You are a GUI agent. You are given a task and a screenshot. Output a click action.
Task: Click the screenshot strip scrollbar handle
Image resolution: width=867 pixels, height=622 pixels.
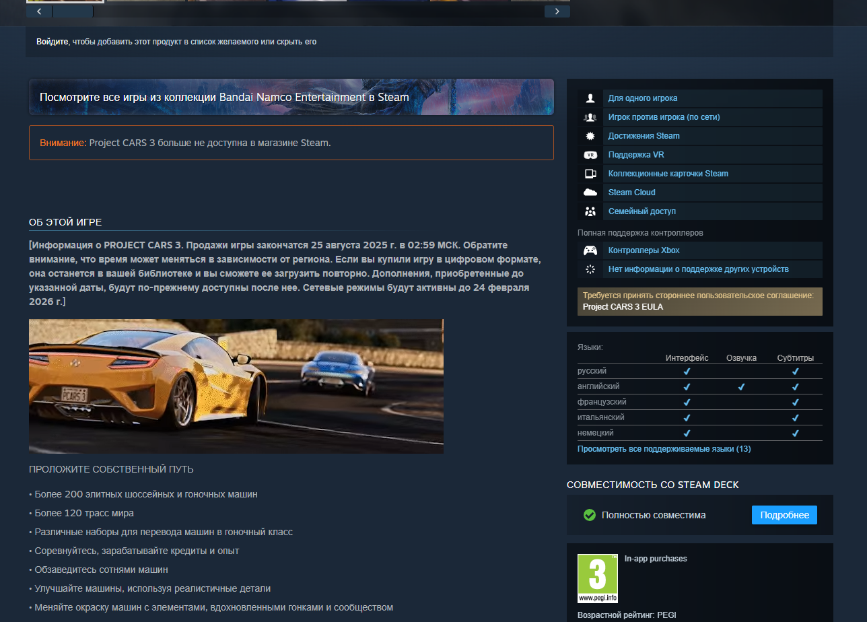pyautogui.click(x=73, y=11)
